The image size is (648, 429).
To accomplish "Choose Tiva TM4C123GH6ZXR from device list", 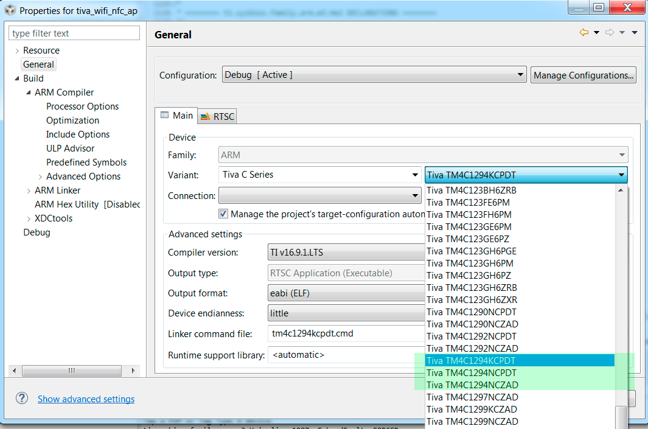I will coord(520,300).
